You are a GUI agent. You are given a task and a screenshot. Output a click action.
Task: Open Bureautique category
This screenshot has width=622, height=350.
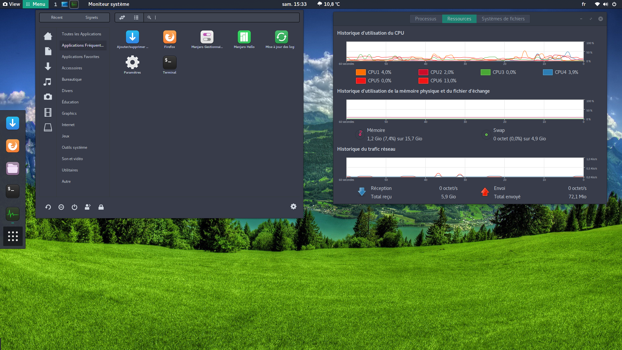coord(72,79)
